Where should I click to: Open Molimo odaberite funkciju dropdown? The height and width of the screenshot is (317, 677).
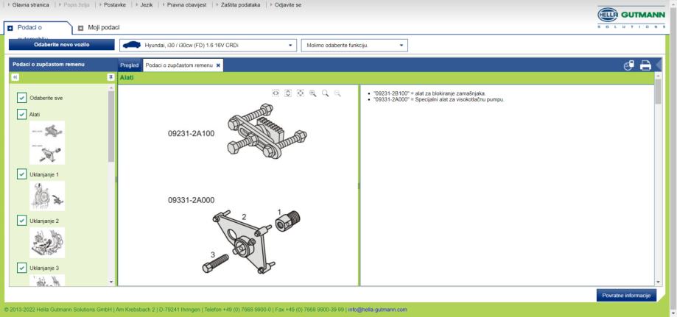[354, 46]
